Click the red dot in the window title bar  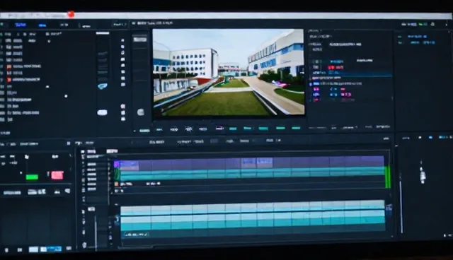(x=71, y=14)
